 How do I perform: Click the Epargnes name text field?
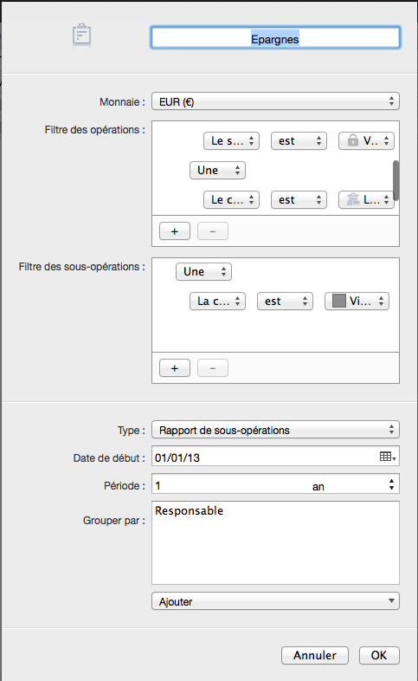275,38
